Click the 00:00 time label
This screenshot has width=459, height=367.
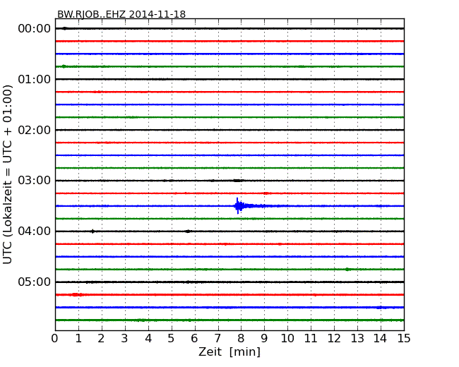click(x=35, y=29)
